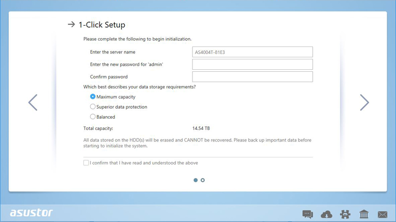Image resolution: width=396 pixels, height=222 pixels.
Task: Switch to the second page indicator dot
Action: pos(203,180)
